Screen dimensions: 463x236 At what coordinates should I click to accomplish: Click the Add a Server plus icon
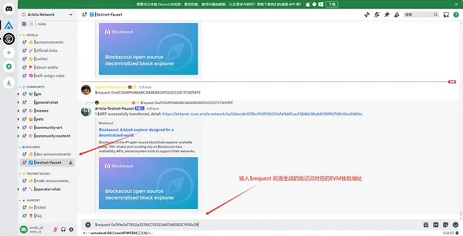click(x=9, y=53)
